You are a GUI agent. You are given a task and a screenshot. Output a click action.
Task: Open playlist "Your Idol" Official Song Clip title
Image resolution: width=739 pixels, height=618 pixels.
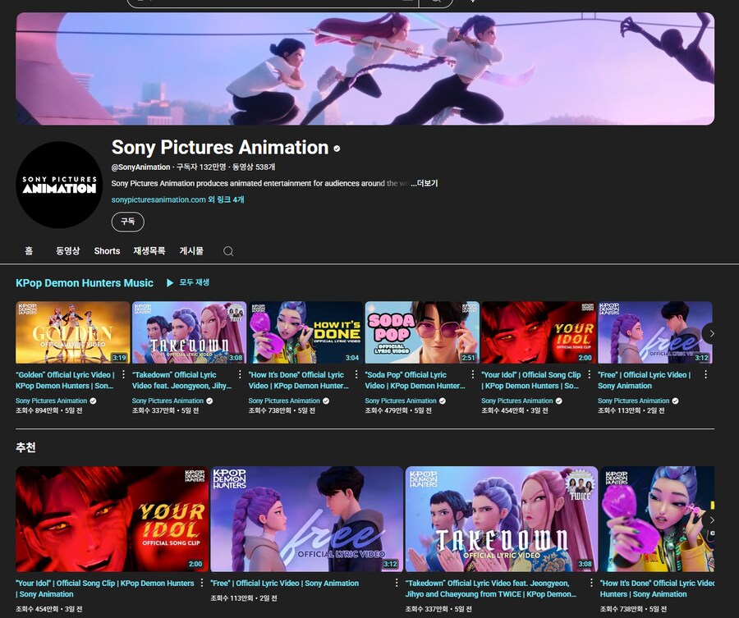pos(531,380)
